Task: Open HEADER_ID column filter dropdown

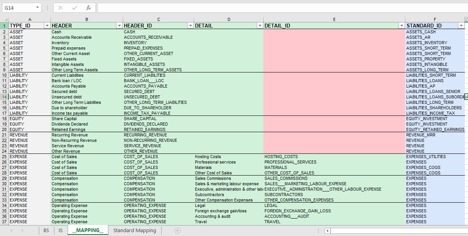Action: click(190, 26)
